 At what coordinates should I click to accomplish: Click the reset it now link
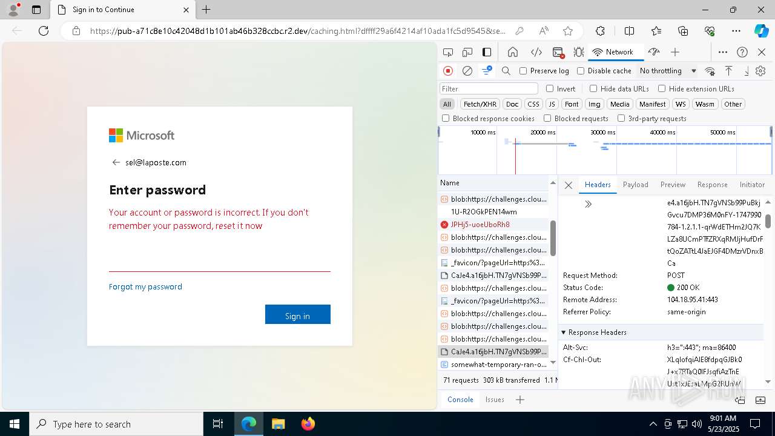pyautogui.click(x=239, y=226)
